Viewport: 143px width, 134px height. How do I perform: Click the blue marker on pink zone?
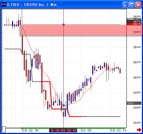click(x=64, y=25)
